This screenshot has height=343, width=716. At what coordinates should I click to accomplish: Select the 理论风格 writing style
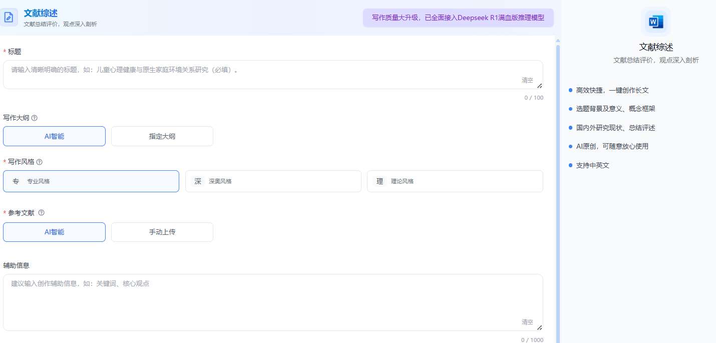(x=455, y=181)
